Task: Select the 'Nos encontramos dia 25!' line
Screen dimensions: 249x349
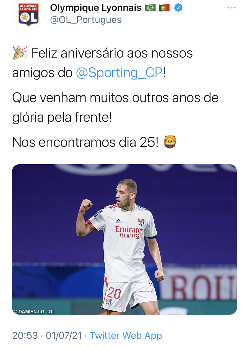Action: tap(85, 142)
